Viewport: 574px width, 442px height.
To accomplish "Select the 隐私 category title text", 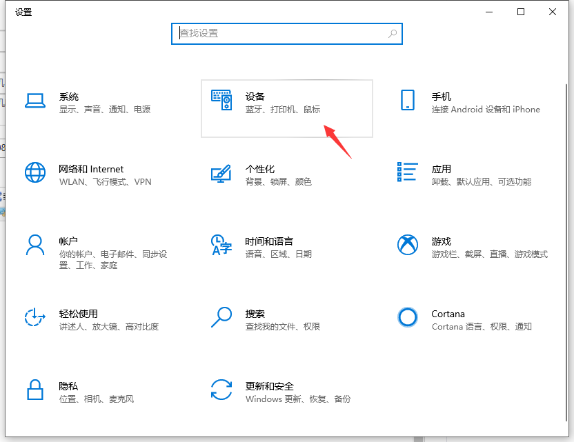I will click(x=68, y=386).
